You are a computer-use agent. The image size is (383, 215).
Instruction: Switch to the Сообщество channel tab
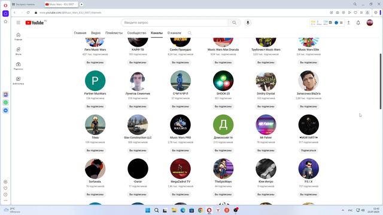pyautogui.click(x=136, y=33)
